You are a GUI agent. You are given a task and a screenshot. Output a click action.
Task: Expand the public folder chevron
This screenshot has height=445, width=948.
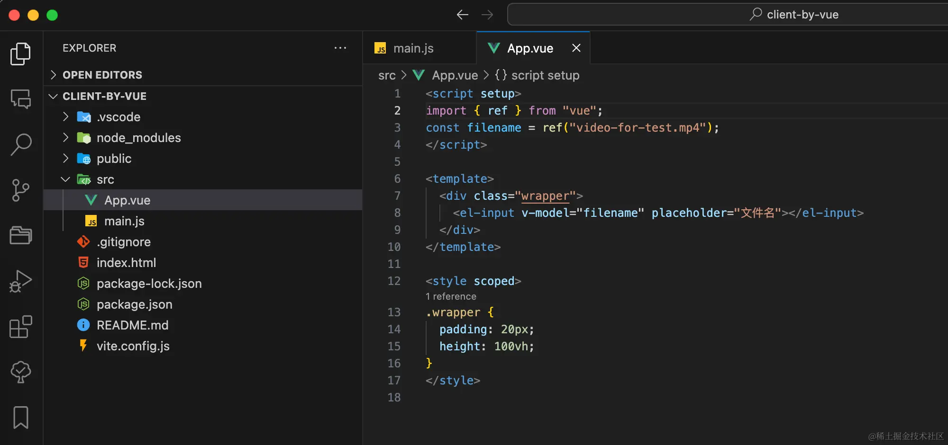(66, 159)
